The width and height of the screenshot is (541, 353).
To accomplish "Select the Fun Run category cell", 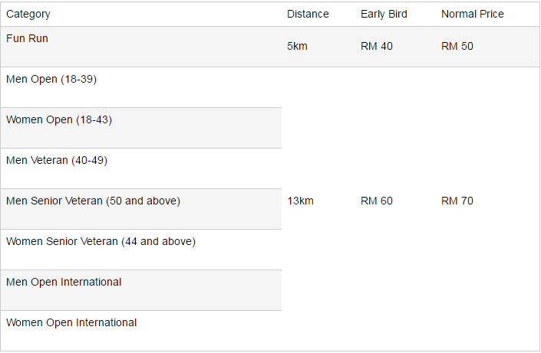I will point(27,38).
